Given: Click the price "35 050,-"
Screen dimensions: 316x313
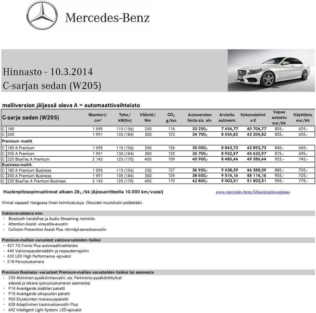Looking at the screenshot, I should pyautogui.click(x=200, y=148).
